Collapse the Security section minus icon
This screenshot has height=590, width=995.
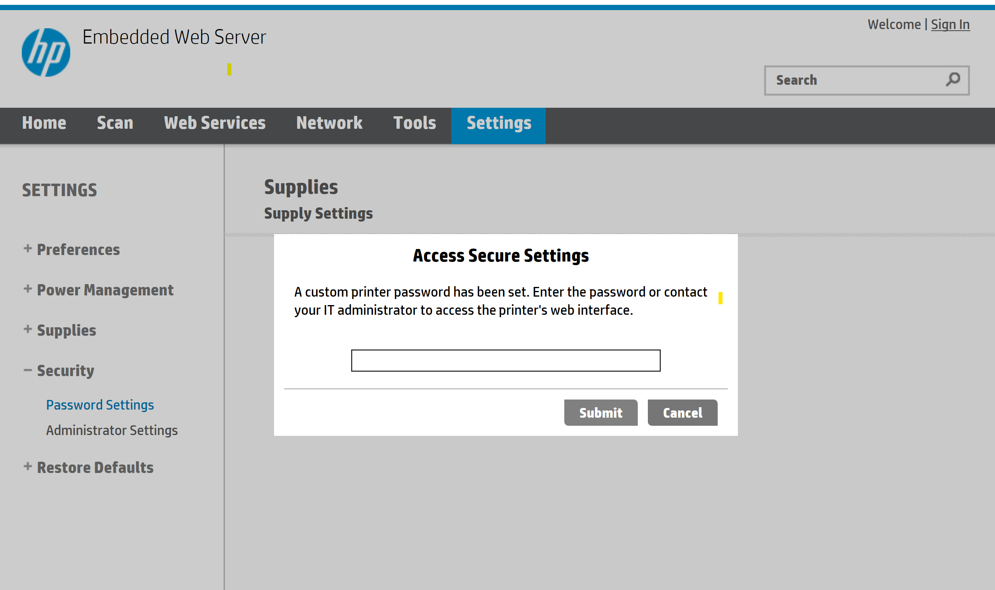click(27, 370)
